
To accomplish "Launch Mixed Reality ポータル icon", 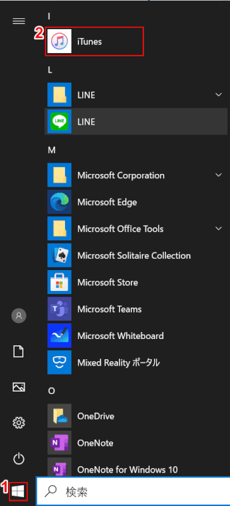I will click(x=59, y=362).
